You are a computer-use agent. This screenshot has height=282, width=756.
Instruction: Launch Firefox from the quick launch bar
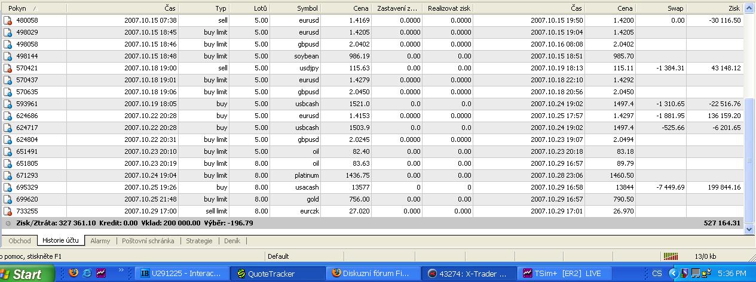click(x=74, y=273)
